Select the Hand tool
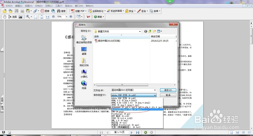 tap(5, 17)
